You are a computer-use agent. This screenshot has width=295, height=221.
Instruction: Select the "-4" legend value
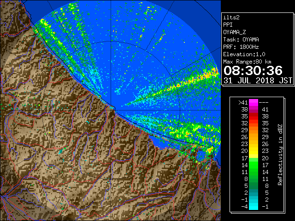tap(244, 207)
